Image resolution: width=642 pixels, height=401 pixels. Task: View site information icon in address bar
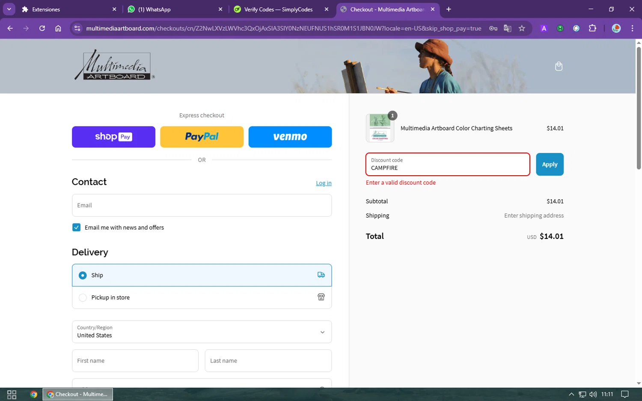77,28
